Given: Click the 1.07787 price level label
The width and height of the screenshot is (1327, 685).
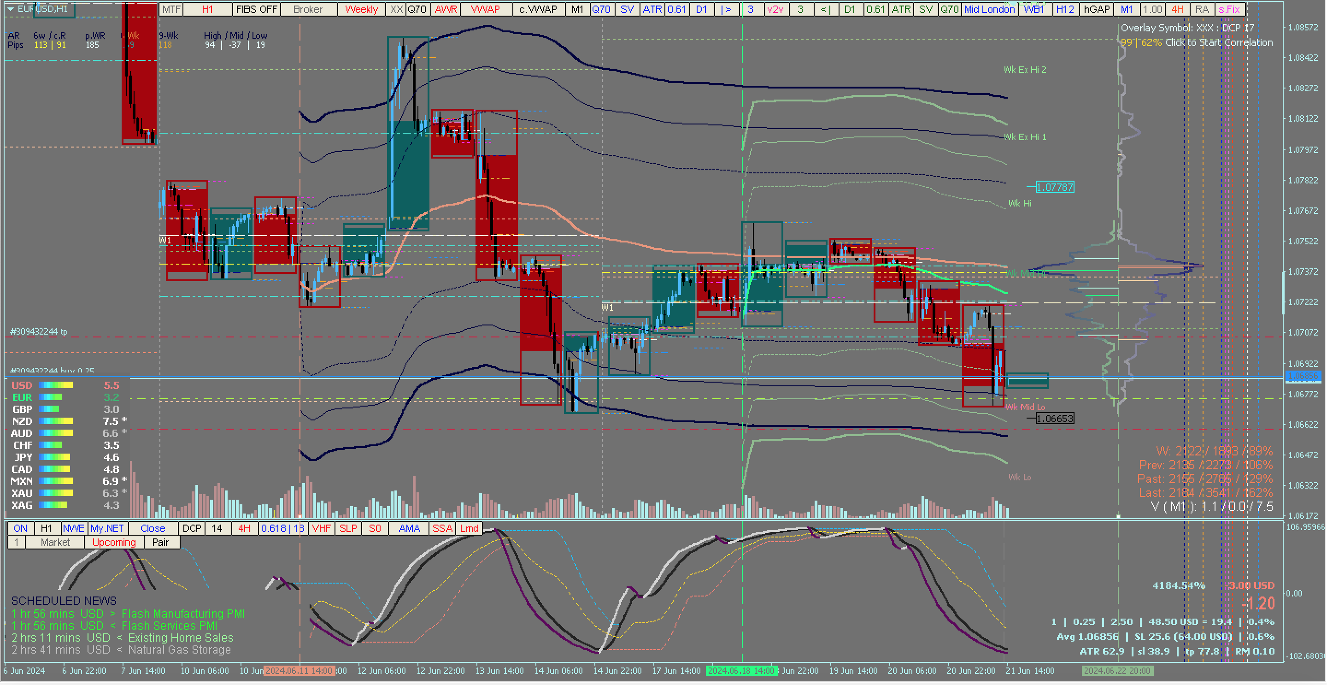Looking at the screenshot, I should (x=1055, y=188).
